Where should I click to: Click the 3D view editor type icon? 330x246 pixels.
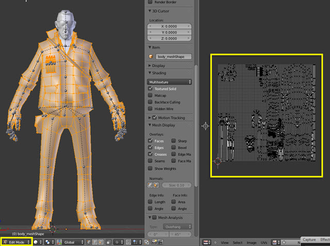5,242
